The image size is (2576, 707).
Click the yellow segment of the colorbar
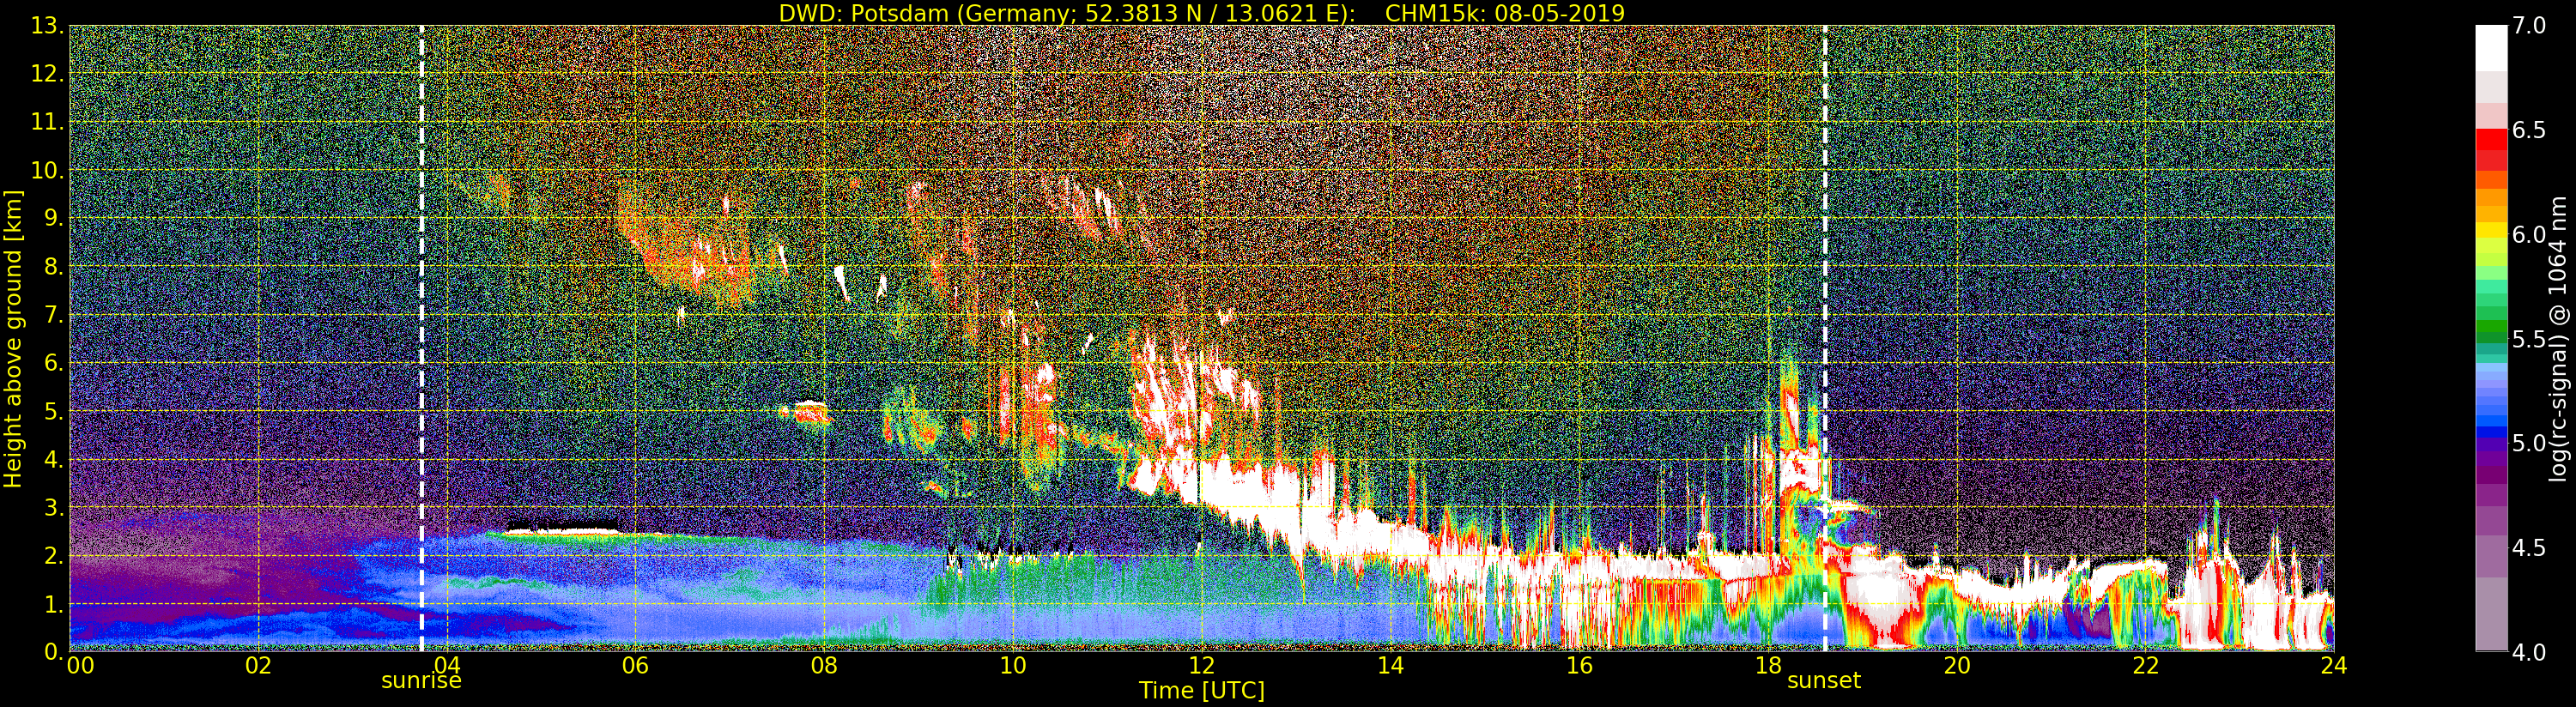tap(2491, 232)
